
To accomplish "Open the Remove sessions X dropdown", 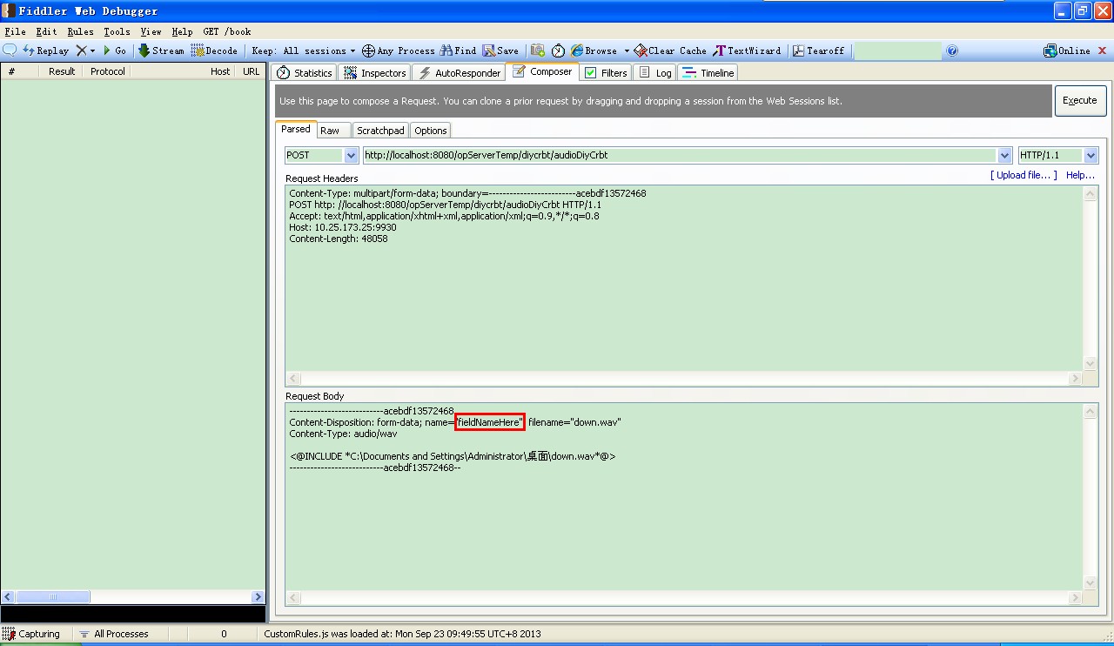I will pos(85,50).
